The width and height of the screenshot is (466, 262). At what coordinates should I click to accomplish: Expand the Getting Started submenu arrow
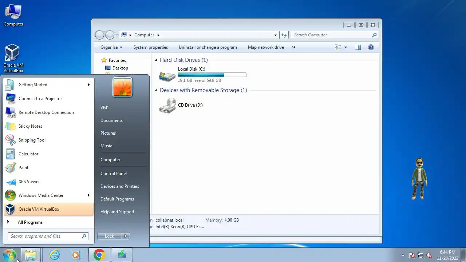click(x=88, y=85)
